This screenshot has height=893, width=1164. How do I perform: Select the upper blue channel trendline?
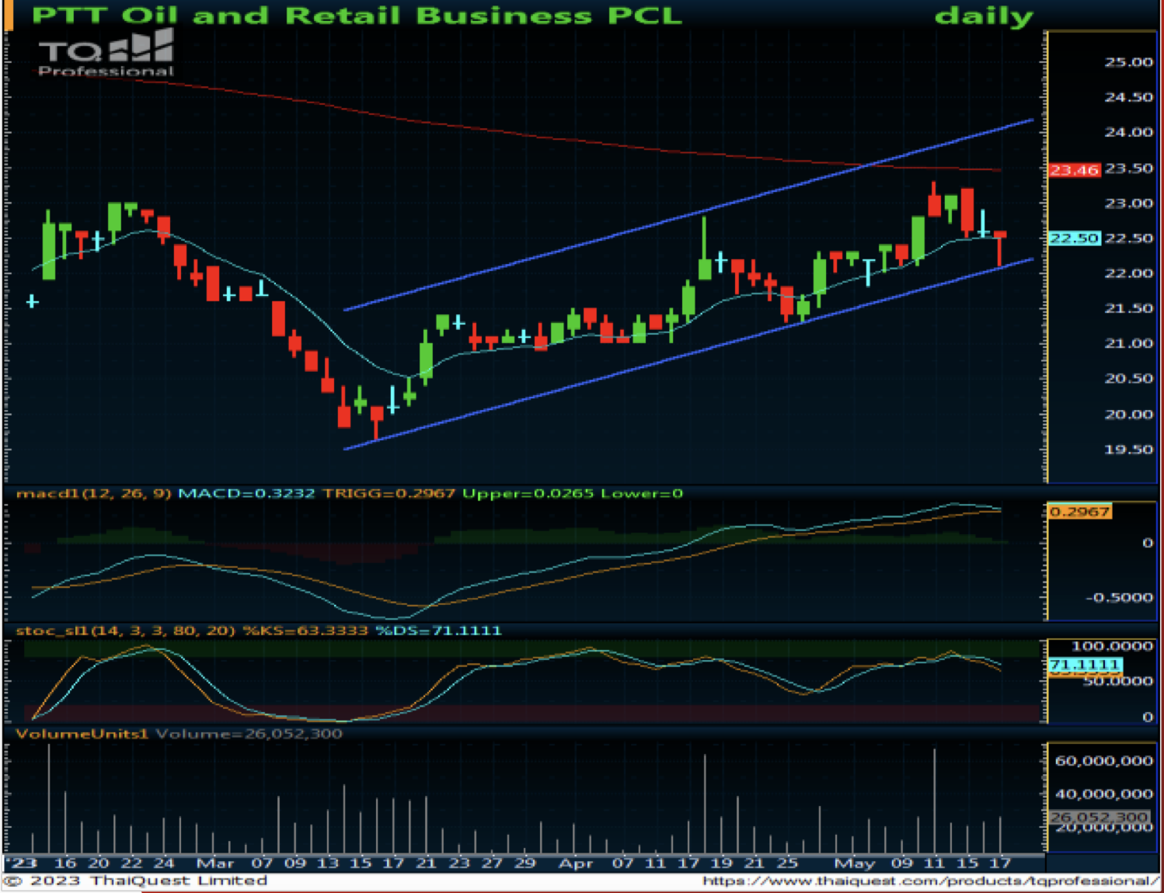point(688,215)
